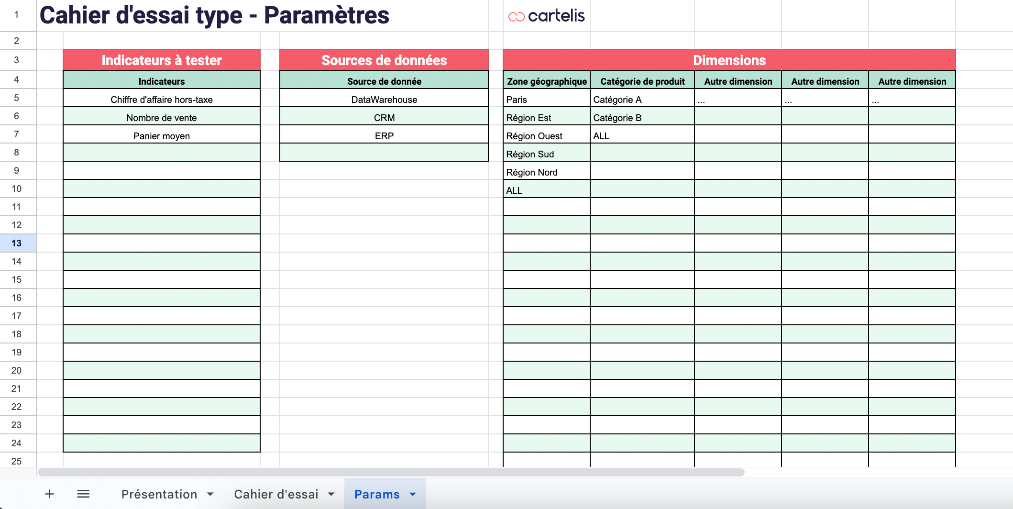Switch to the Présentation sheet tab
Viewport: 1013px width, 509px height.
click(159, 494)
